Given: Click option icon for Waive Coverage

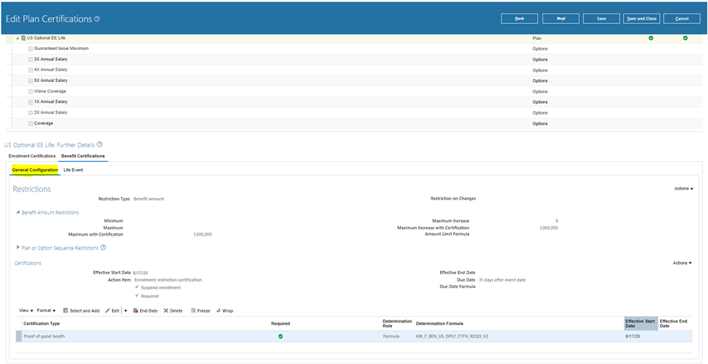Looking at the screenshot, I should click(x=30, y=91).
